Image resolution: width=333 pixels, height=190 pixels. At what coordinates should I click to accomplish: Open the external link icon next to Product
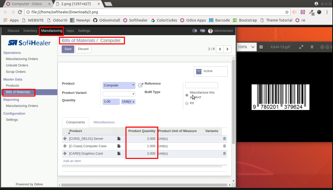tap(141, 85)
